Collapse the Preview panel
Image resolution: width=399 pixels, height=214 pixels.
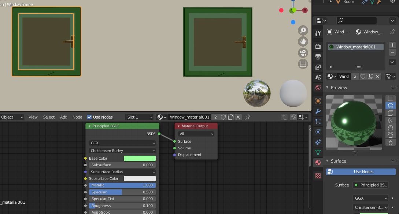pyautogui.click(x=327, y=87)
